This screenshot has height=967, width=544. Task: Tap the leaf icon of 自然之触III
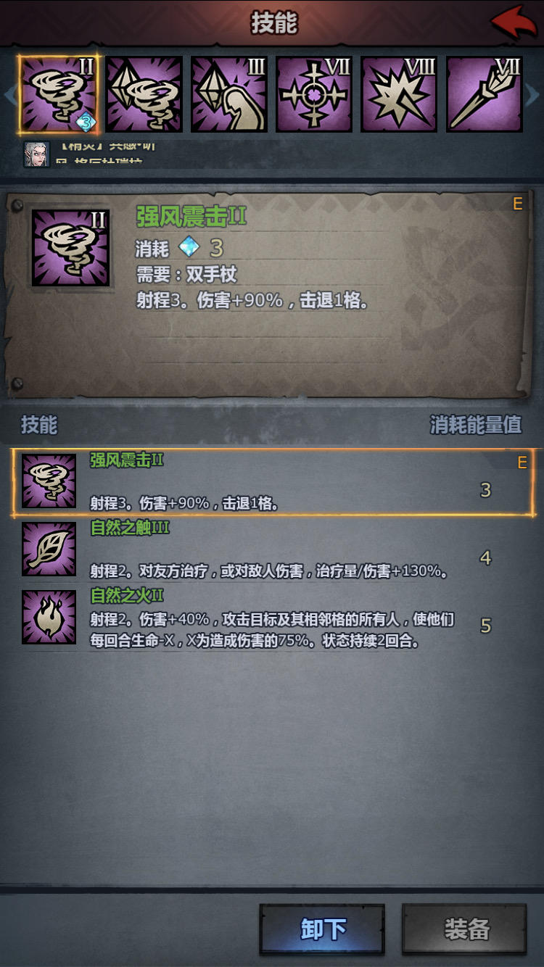[x=49, y=549]
